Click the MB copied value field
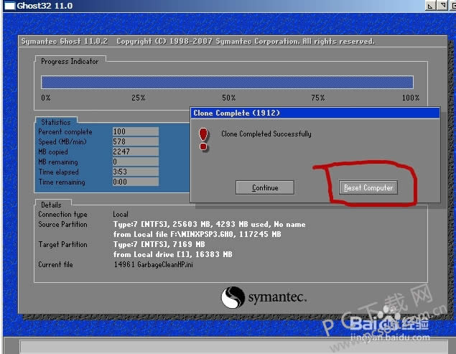This screenshot has width=456, height=354. coord(135,152)
